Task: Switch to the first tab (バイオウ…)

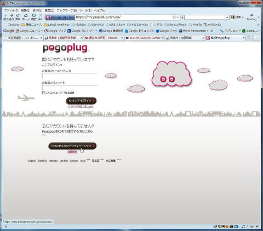Action: point(22,38)
